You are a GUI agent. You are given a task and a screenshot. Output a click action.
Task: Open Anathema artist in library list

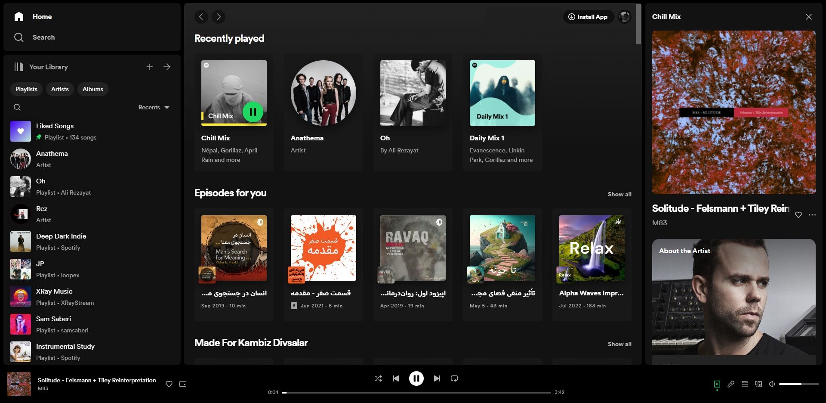(92, 159)
